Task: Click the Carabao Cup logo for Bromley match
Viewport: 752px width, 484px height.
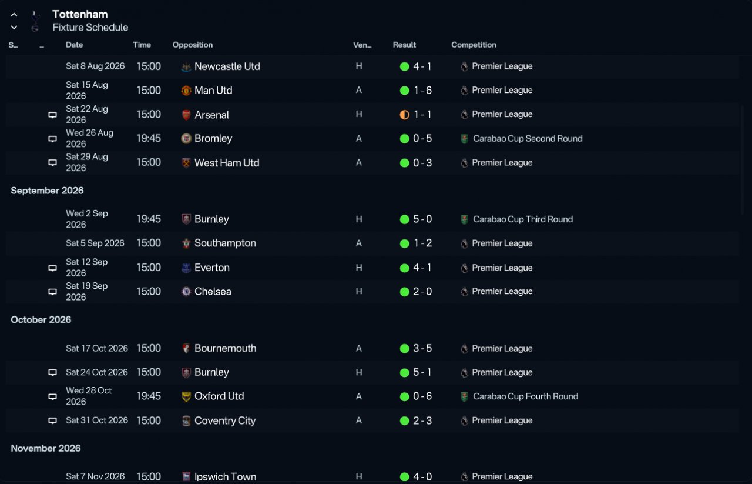Action: click(x=465, y=139)
